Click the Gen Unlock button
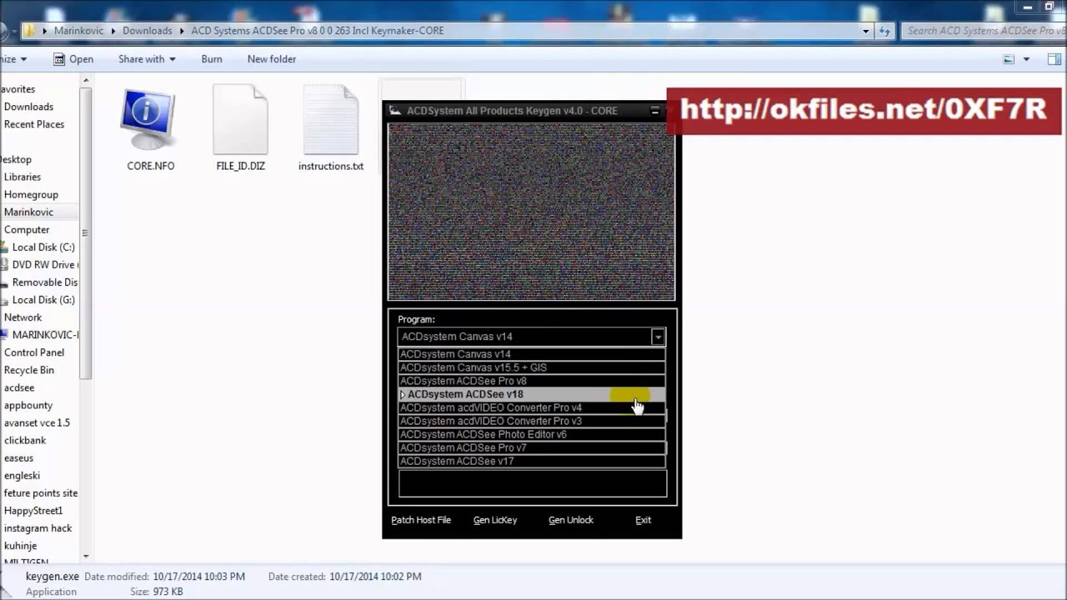Screen dimensions: 1067x600 [571, 520]
